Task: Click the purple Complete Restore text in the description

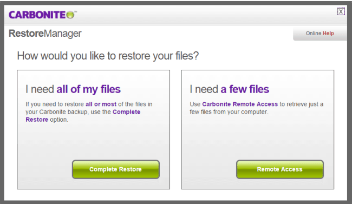Action: (83, 116)
